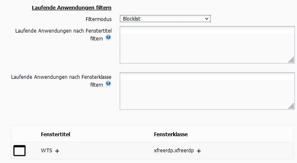Click the window icon in WTS row

click(x=19, y=151)
